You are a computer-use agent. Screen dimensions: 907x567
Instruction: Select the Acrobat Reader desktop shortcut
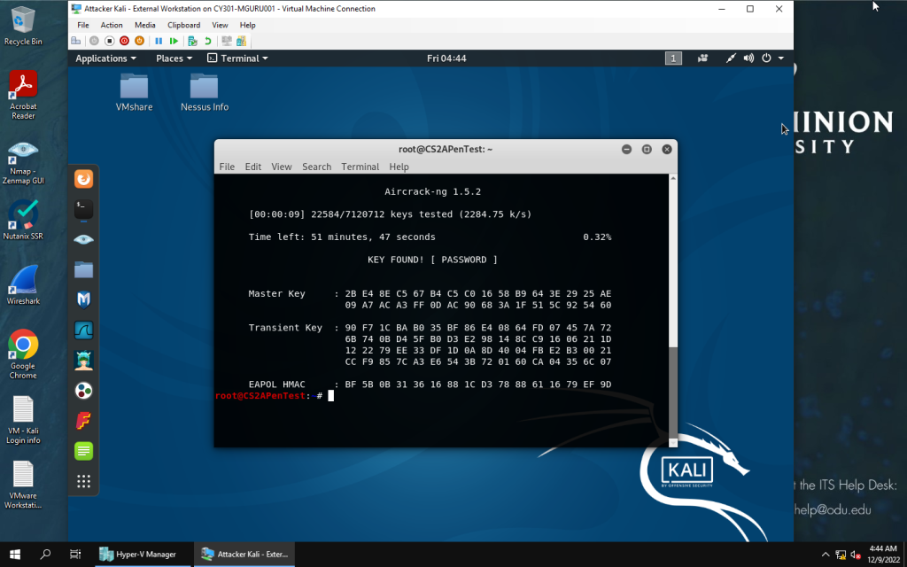(23, 95)
